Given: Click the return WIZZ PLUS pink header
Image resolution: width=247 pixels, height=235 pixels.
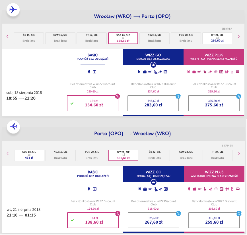Looking at the screenshot, I should coord(214,174).
